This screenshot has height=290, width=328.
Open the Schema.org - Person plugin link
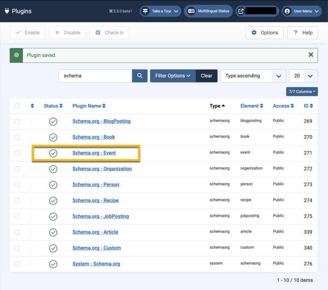(96, 185)
